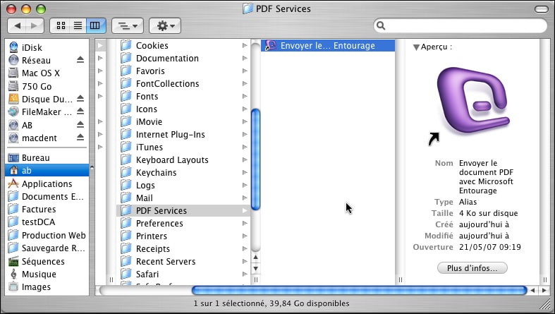Click the magnifying glass search icon
Viewport: 555px width, 314px height.
click(x=381, y=25)
